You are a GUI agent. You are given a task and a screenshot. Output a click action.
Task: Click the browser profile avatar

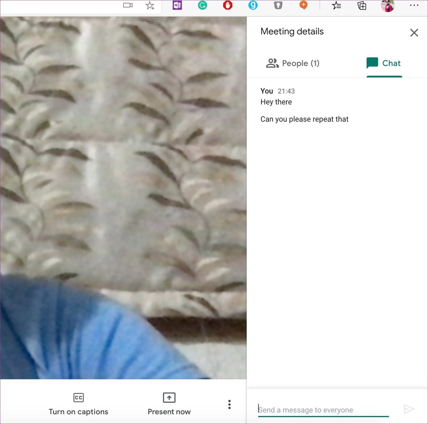click(388, 6)
